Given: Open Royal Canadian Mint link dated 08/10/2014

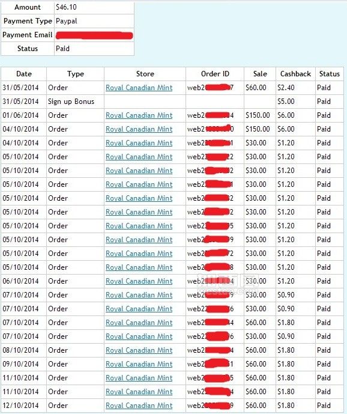Looking at the screenshot, I should (x=139, y=350).
